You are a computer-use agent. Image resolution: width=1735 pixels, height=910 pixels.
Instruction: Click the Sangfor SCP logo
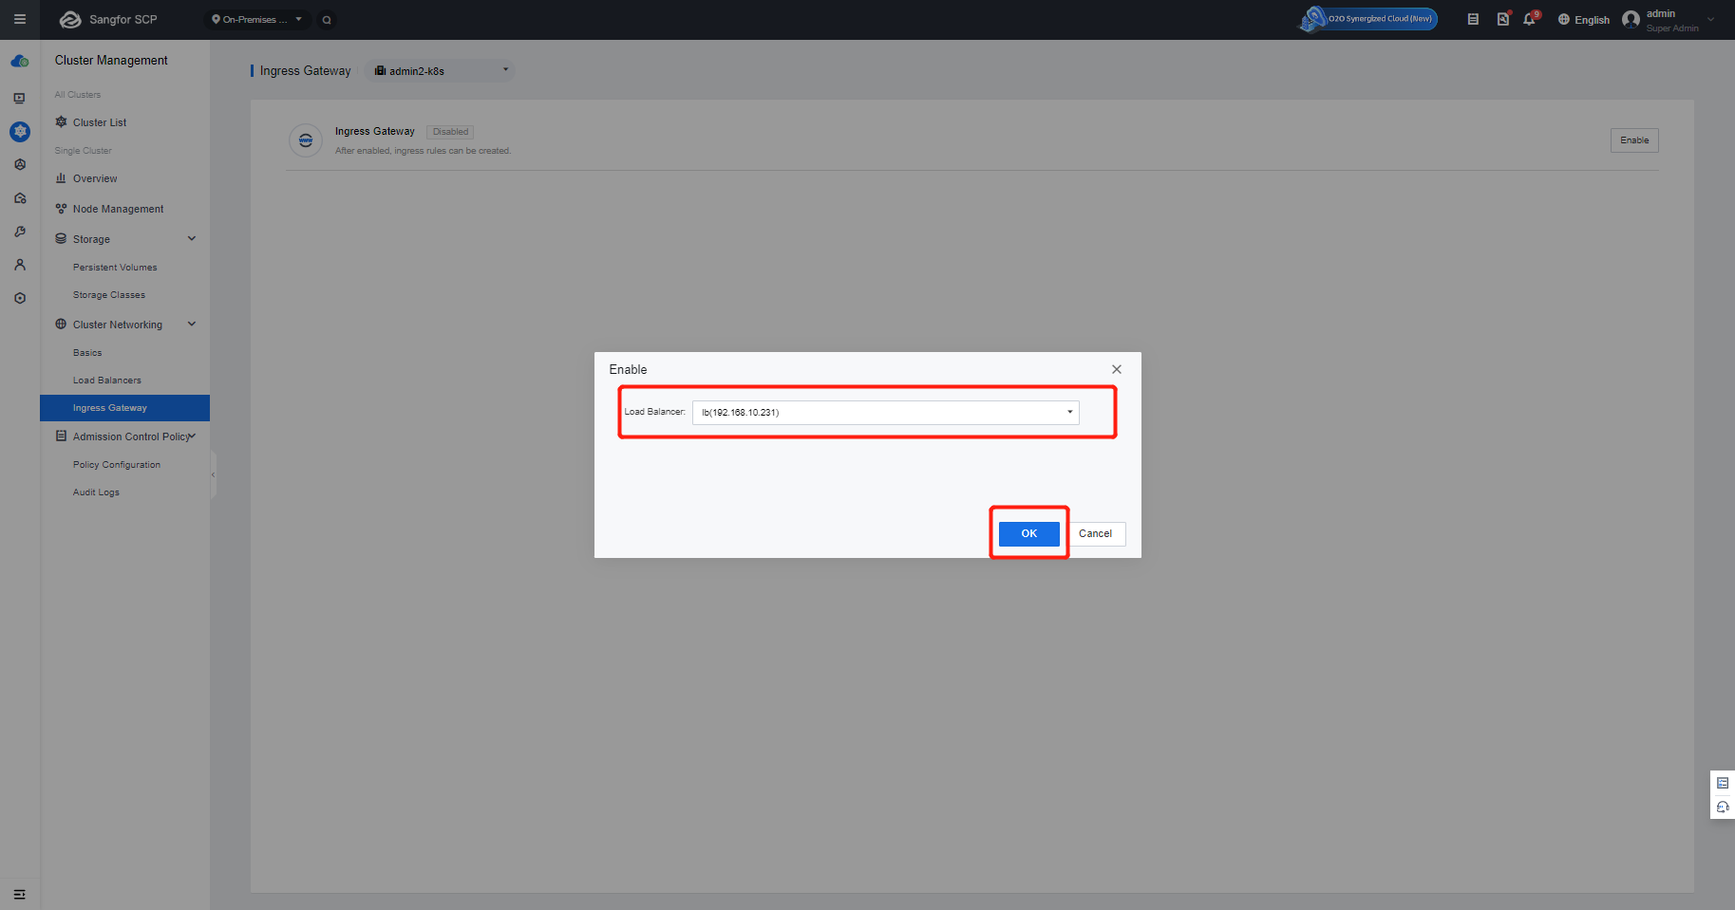[x=108, y=19]
